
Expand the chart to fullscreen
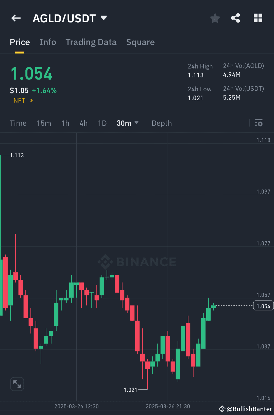click(x=17, y=384)
